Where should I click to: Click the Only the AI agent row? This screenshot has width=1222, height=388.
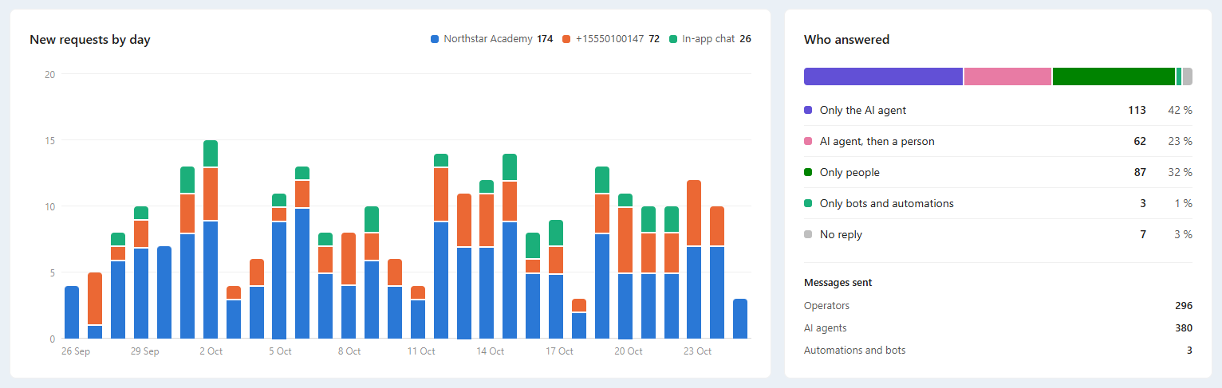(x=998, y=111)
